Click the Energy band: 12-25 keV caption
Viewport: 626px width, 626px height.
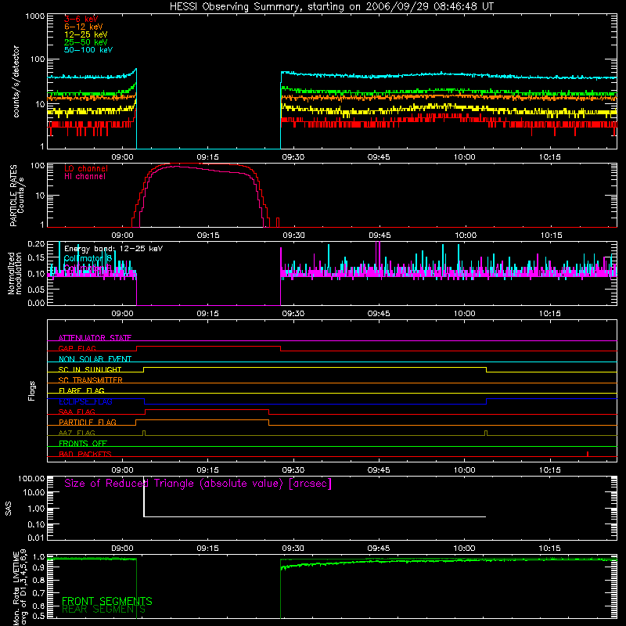pyautogui.click(x=113, y=249)
